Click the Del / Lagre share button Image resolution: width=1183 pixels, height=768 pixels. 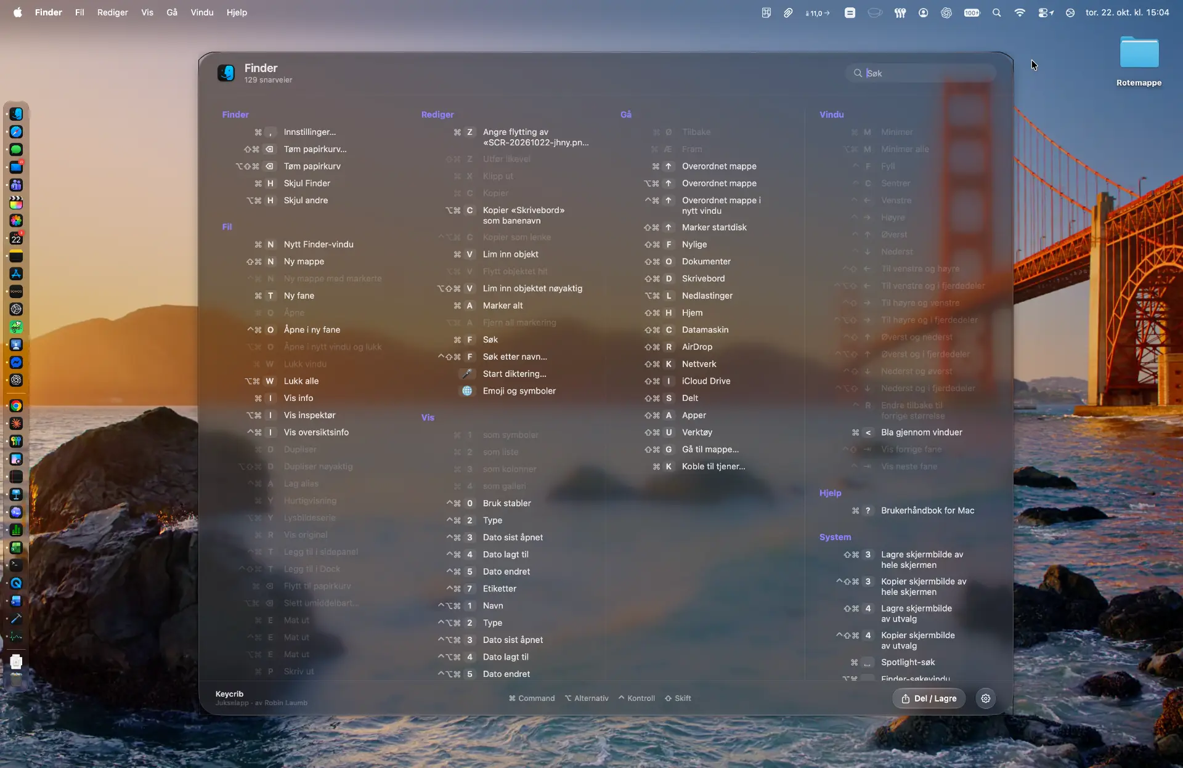coord(929,698)
